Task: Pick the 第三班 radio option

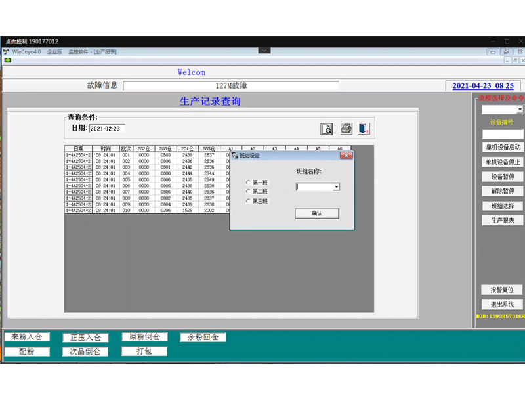Action: click(248, 201)
